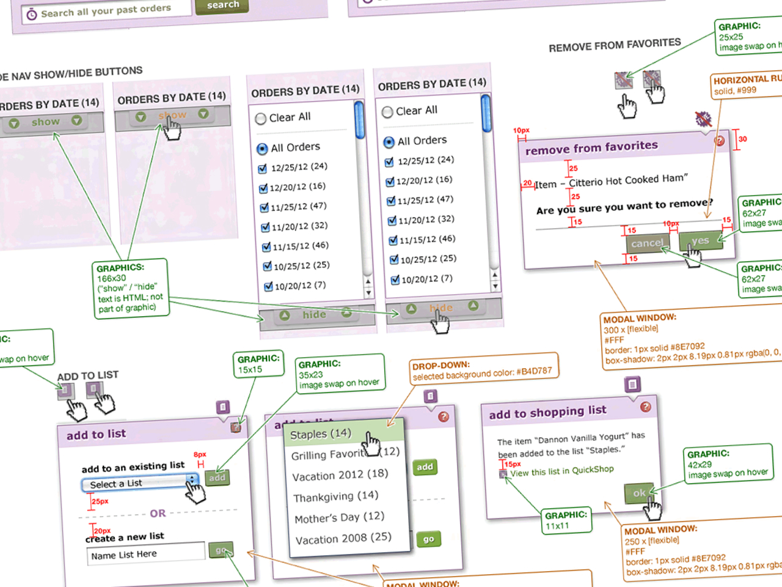
Task: Uncheck the 12/25/12 (24) checkbox in first orders list
Action: (x=263, y=169)
